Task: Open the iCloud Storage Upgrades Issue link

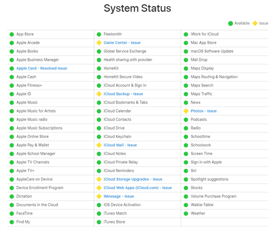Action: 133,179
